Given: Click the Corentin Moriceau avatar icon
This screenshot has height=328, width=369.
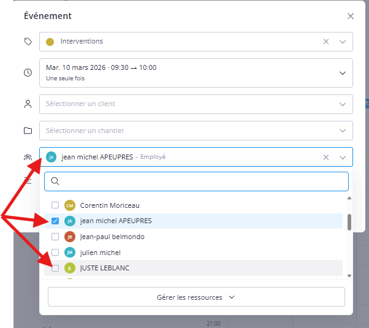Looking at the screenshot, I should [70, 205].
